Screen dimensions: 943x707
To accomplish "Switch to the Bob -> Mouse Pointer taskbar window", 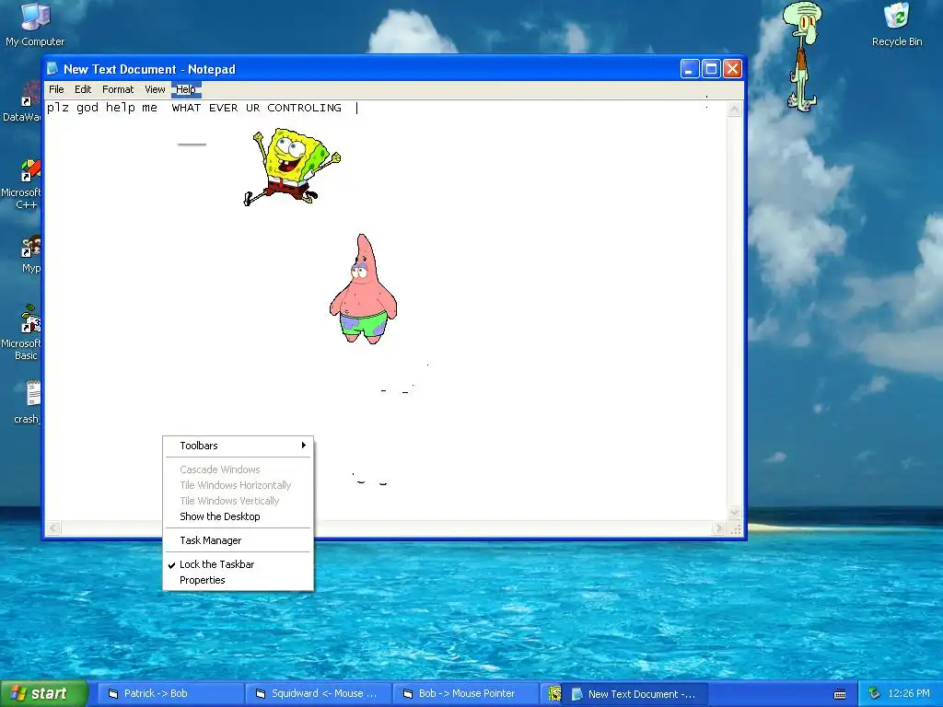I will [466, 694].
